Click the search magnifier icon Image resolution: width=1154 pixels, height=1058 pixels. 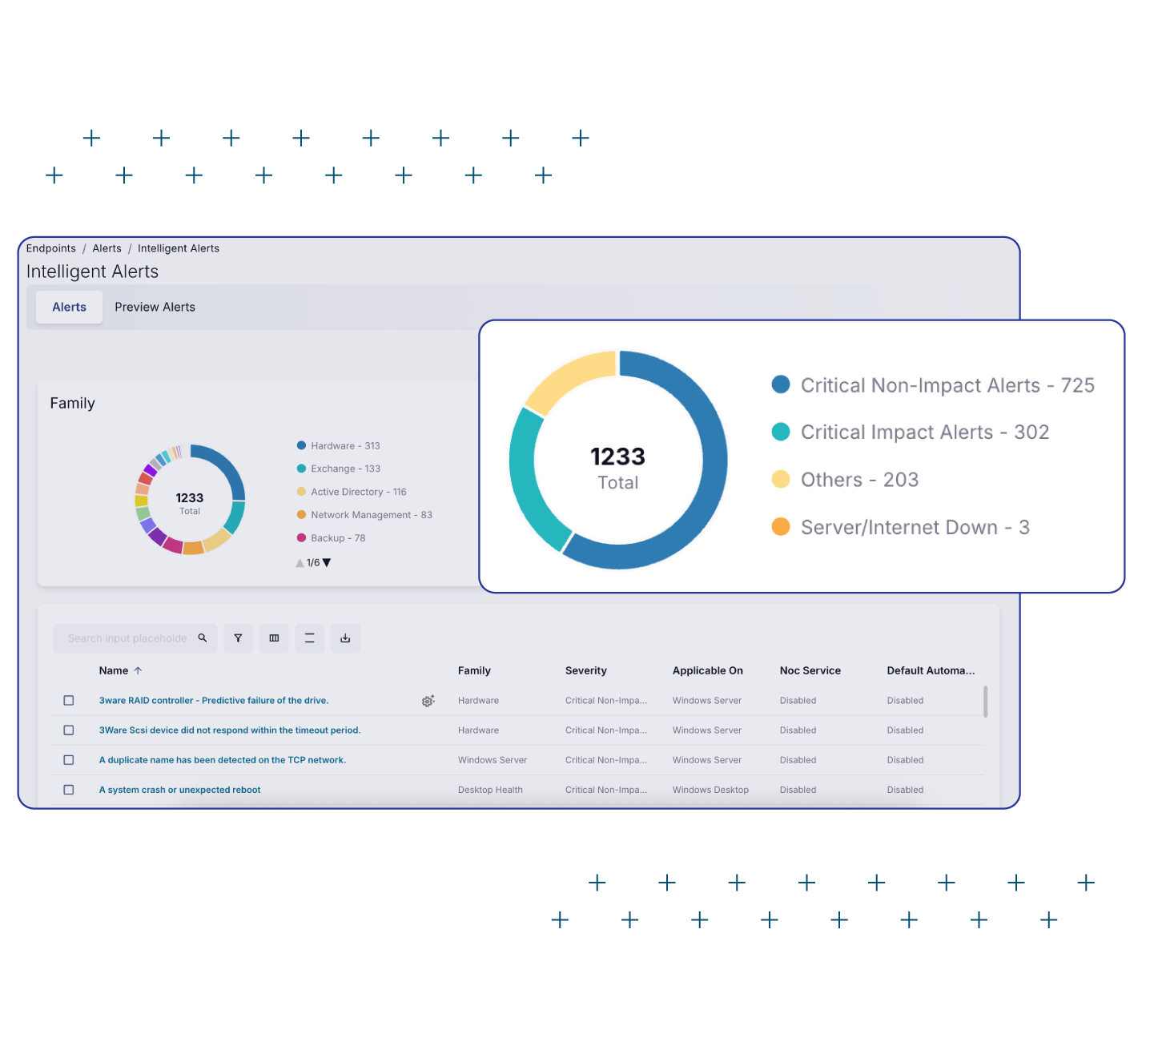click(x=203, y=638)
